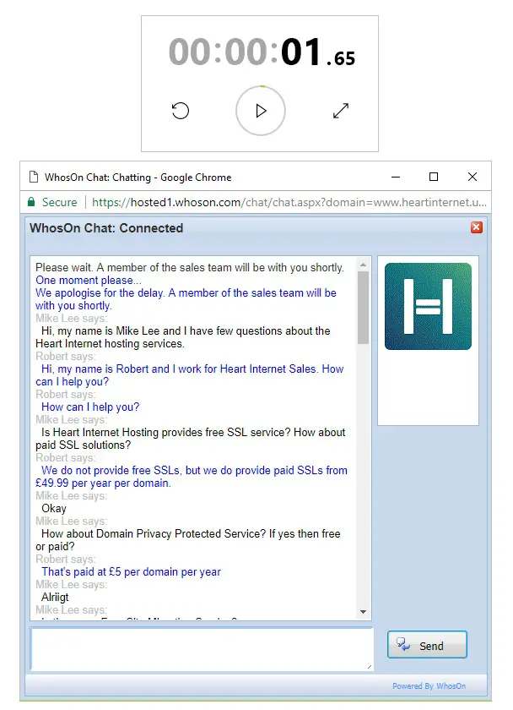Open the Powered By WhosOn link
Viewport: 513px width, 710px height.
pyautogui.click(x=429, y=686)
